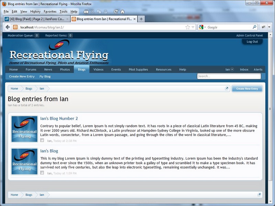Open the Moderation Queue link
This screenshot has height=206, width=275.
[x=23, y=35]
